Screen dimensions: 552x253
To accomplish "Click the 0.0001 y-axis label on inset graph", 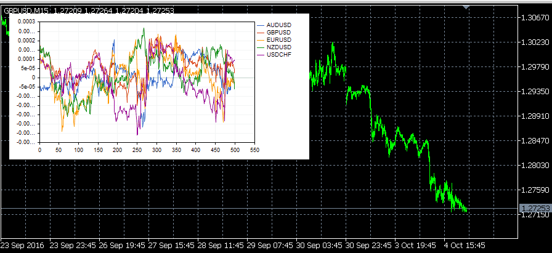I will pos(26,59).
